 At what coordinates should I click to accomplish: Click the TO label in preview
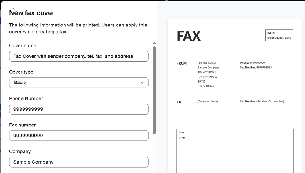point(179,102)
